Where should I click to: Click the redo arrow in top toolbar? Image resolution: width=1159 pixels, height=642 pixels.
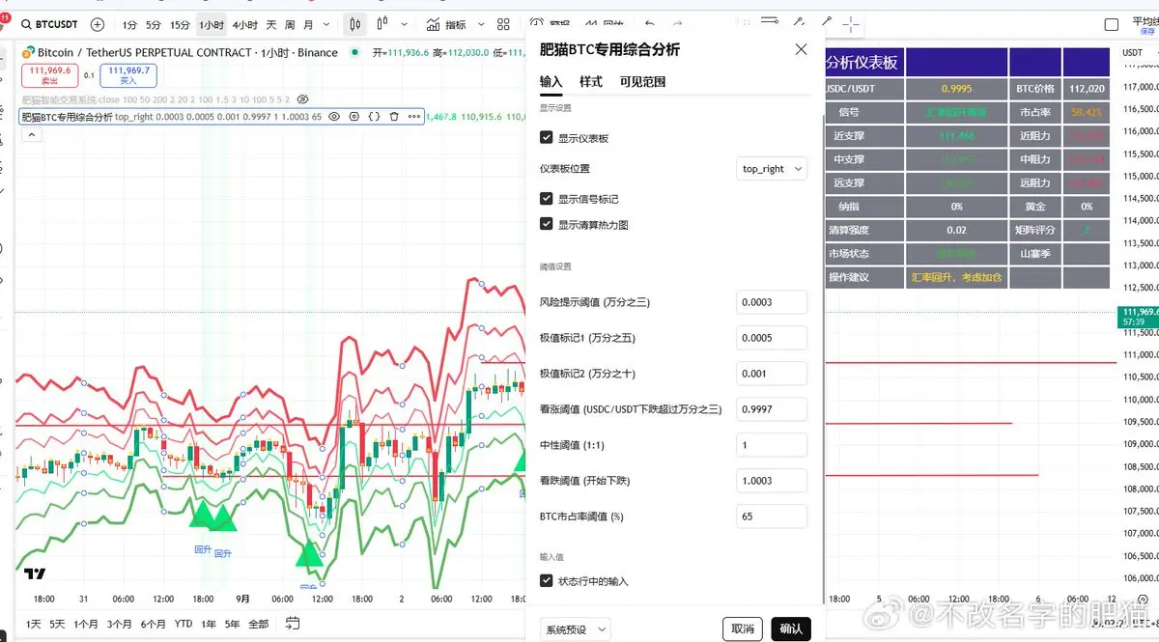pyautogui.click(x=677, y=23)
